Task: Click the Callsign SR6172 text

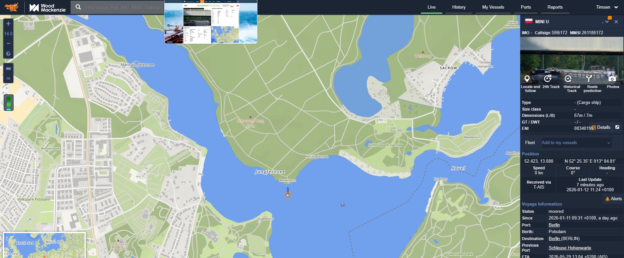Action: [x=551, y=33]
